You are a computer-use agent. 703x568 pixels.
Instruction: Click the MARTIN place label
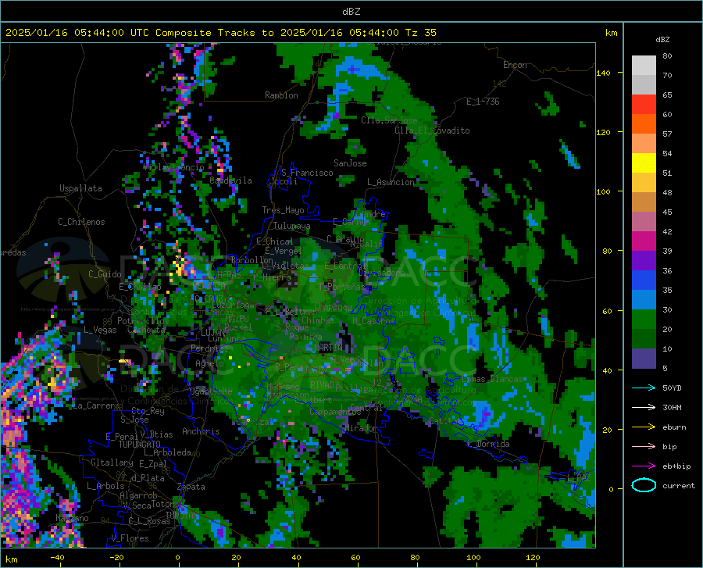(328, 347)
